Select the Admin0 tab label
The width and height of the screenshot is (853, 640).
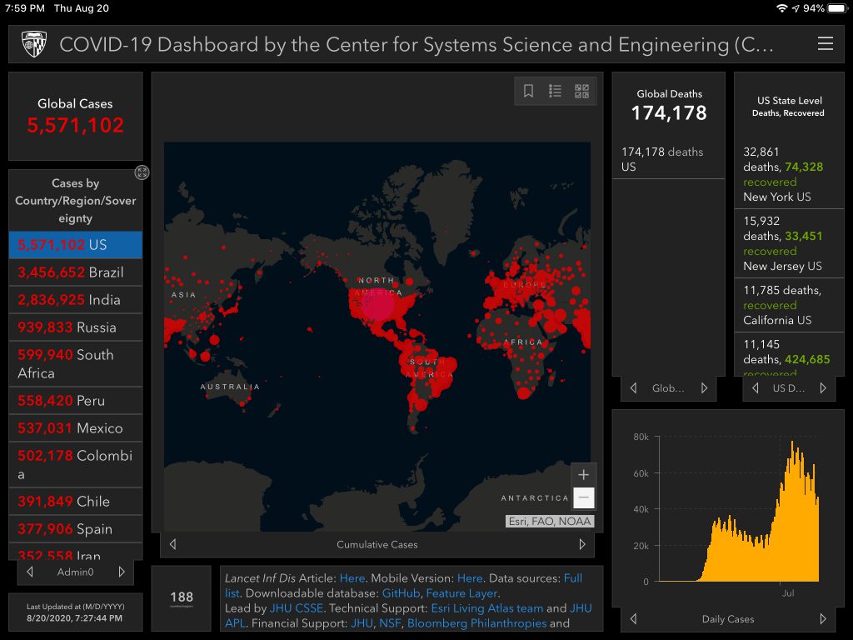tap(75, 572)
